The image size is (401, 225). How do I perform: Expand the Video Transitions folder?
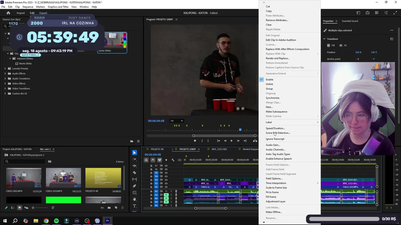[5, 88]
